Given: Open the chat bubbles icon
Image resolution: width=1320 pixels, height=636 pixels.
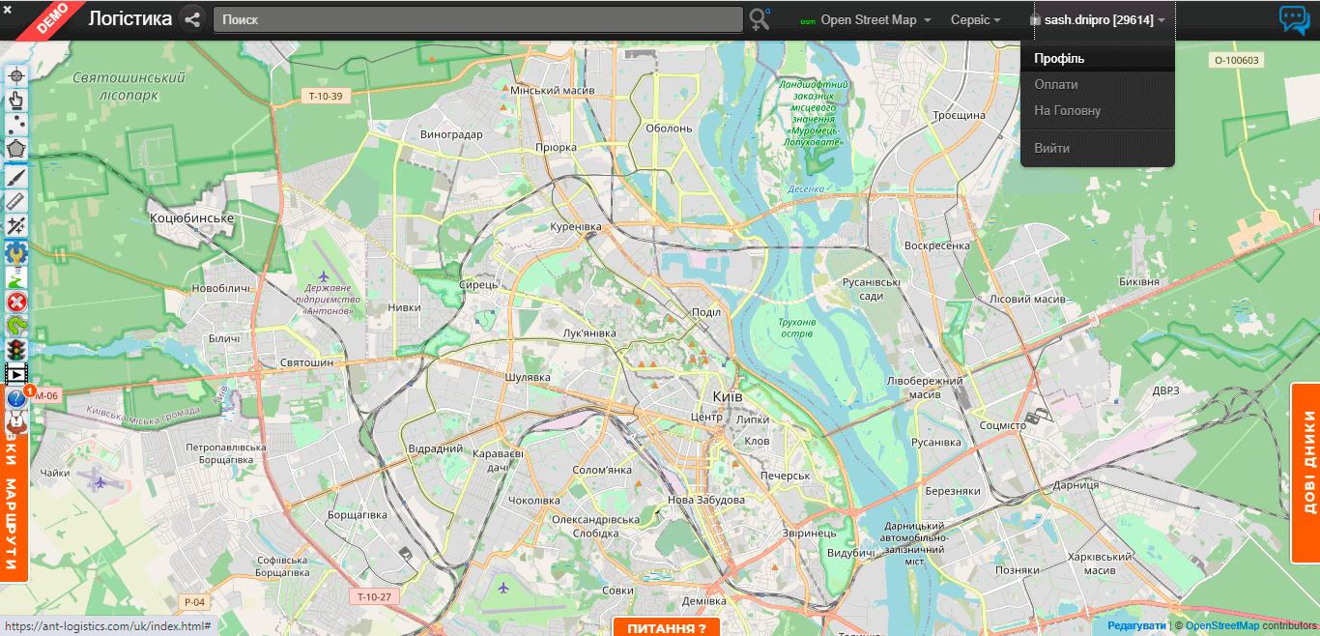Looking at the screenshot, I should click(x=1293, y=19).
